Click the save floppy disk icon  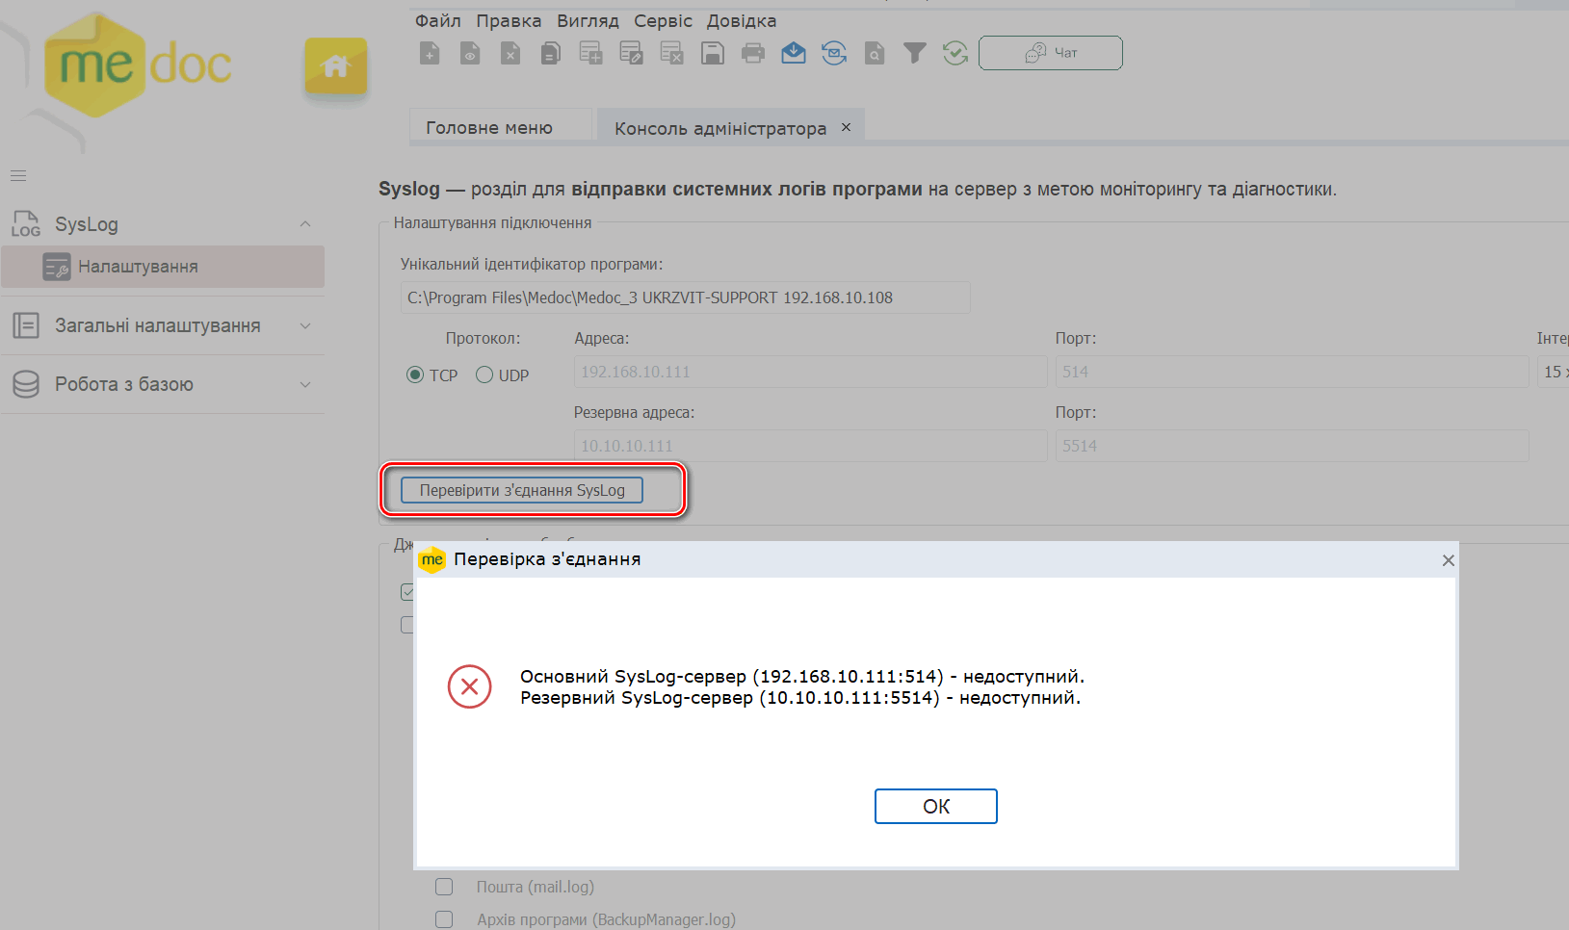pos(713,54)
